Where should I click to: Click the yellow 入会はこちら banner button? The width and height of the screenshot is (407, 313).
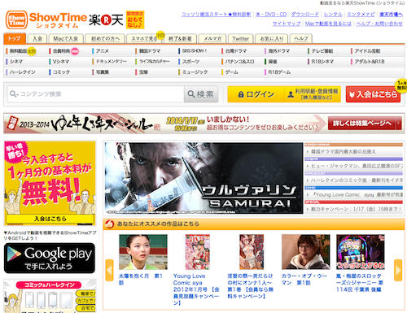coord(50,219)
